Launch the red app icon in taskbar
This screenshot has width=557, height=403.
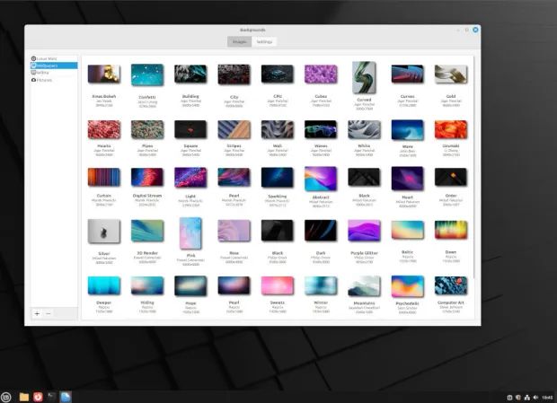click(x=38, y=397)
